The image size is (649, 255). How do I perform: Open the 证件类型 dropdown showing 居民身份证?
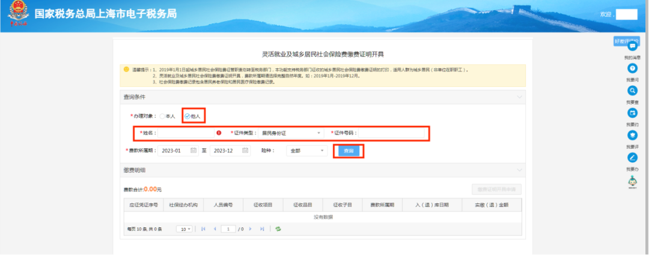[x=291, y=133]
